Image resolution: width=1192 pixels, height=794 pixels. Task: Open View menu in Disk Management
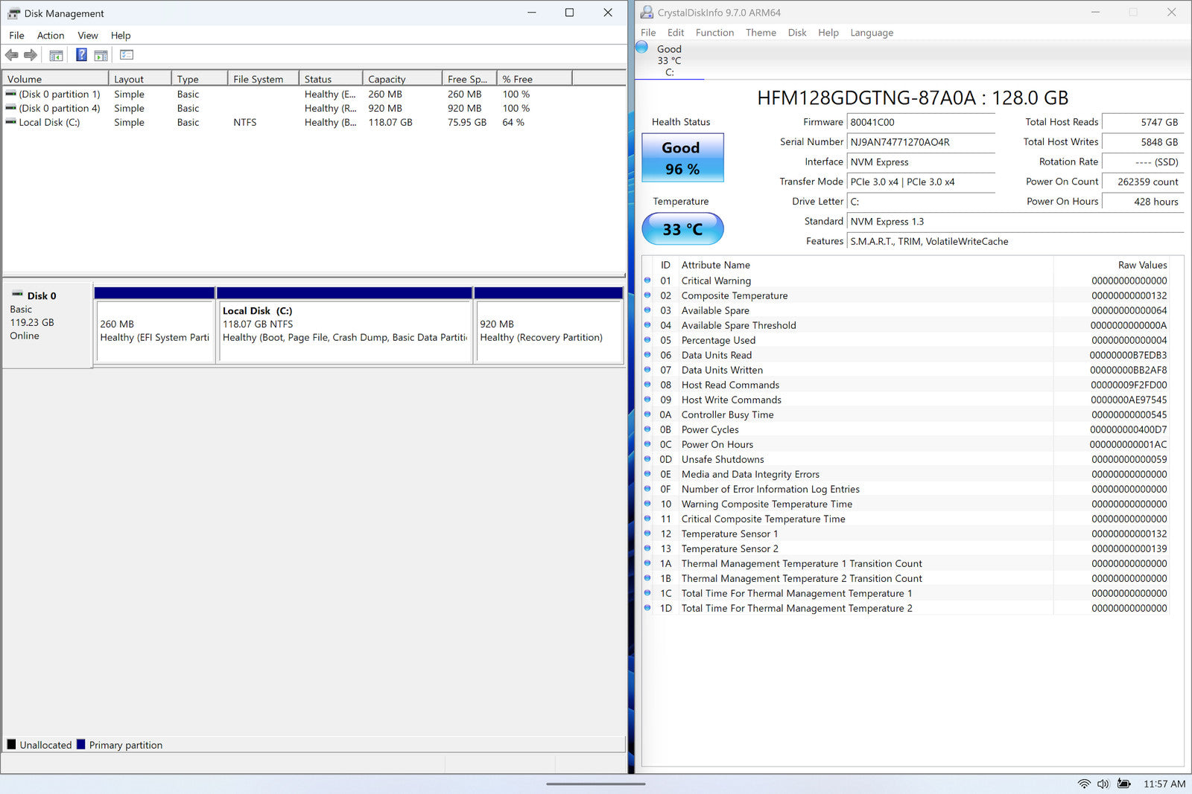click(x=88, y=35)
